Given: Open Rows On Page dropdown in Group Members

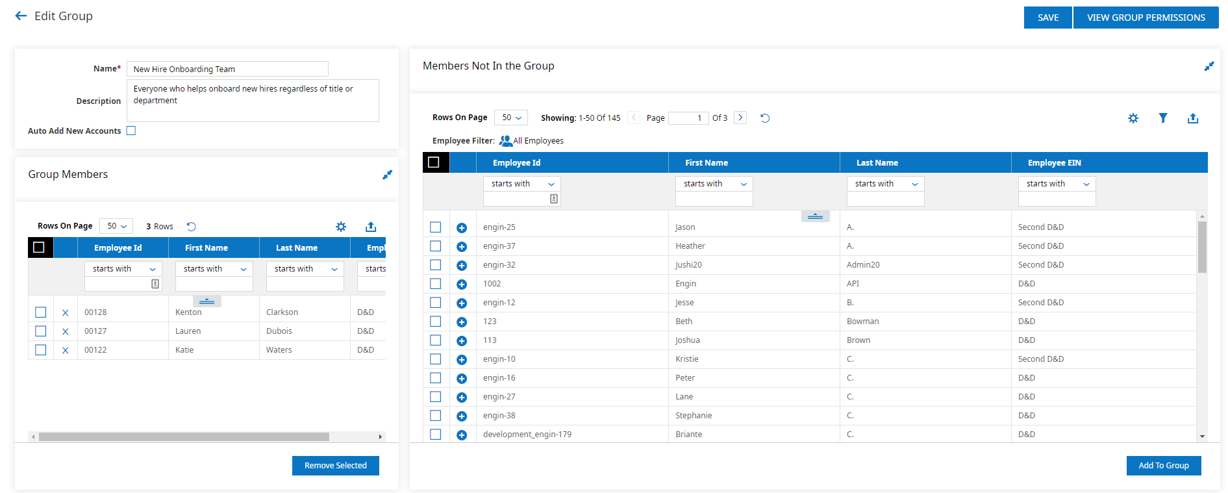Looking at the screenshot, I should 116,226.
